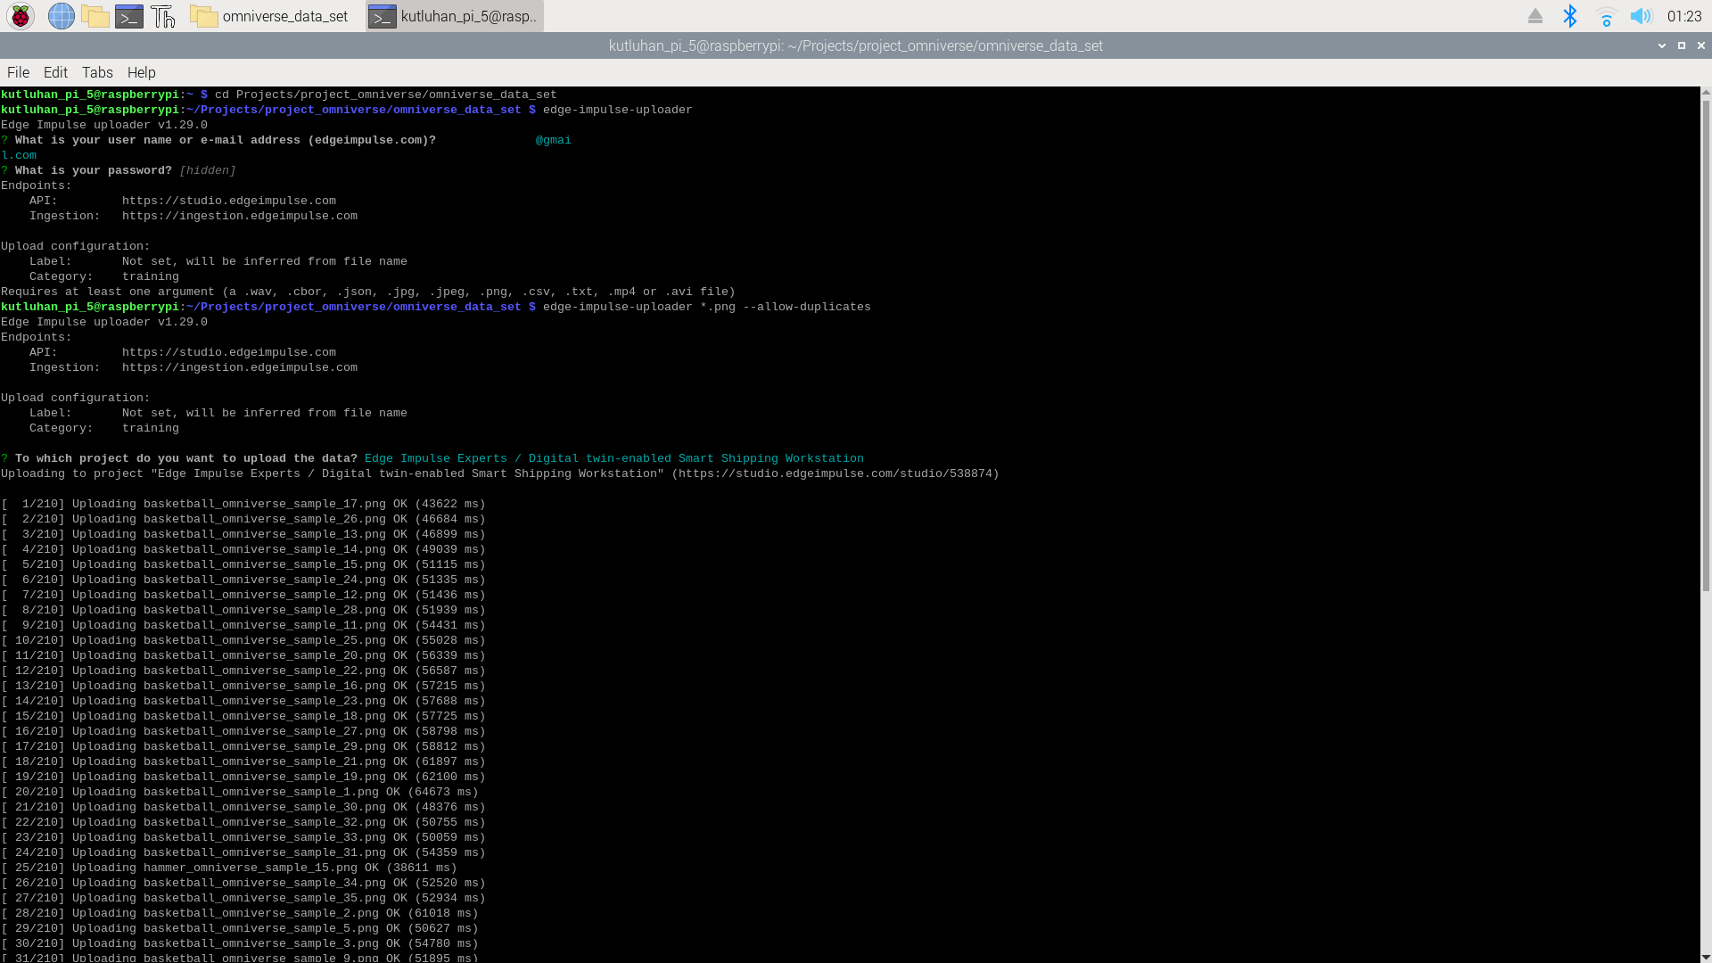The image size is (1712, 963).
Task: Click the basketball_omniverse_sample_26.png upload line
Action: click(243, 519)
